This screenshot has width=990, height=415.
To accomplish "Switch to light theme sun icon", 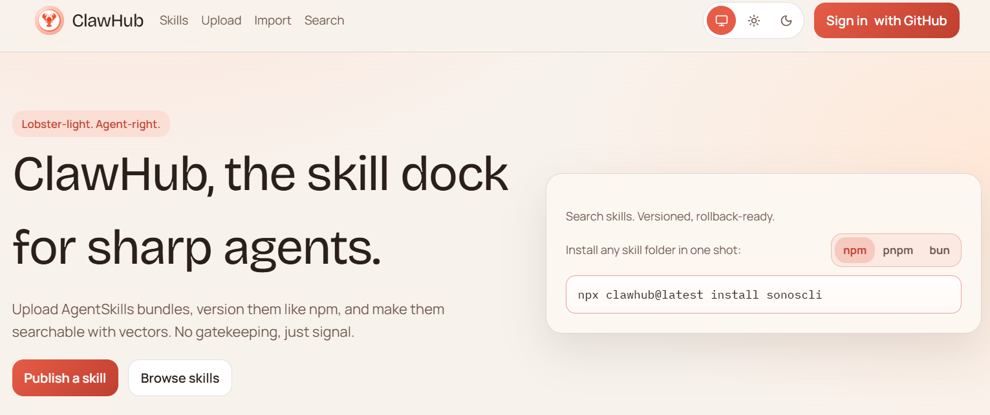I will tap(754, 21).
